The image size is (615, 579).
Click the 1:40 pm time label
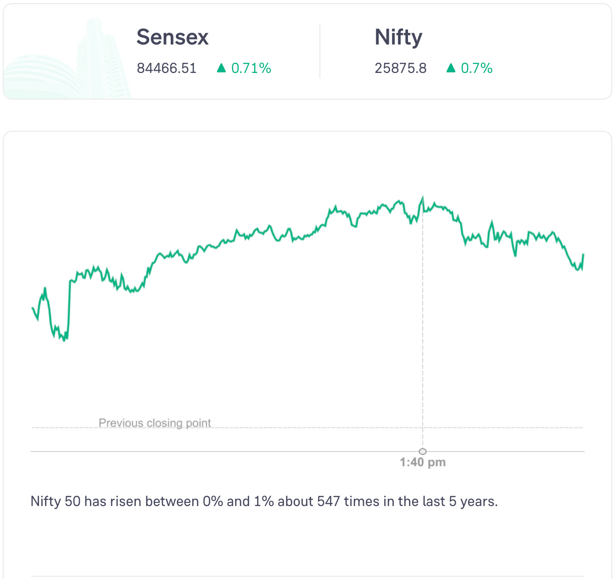pyautogui.click(x=423, y=462)
